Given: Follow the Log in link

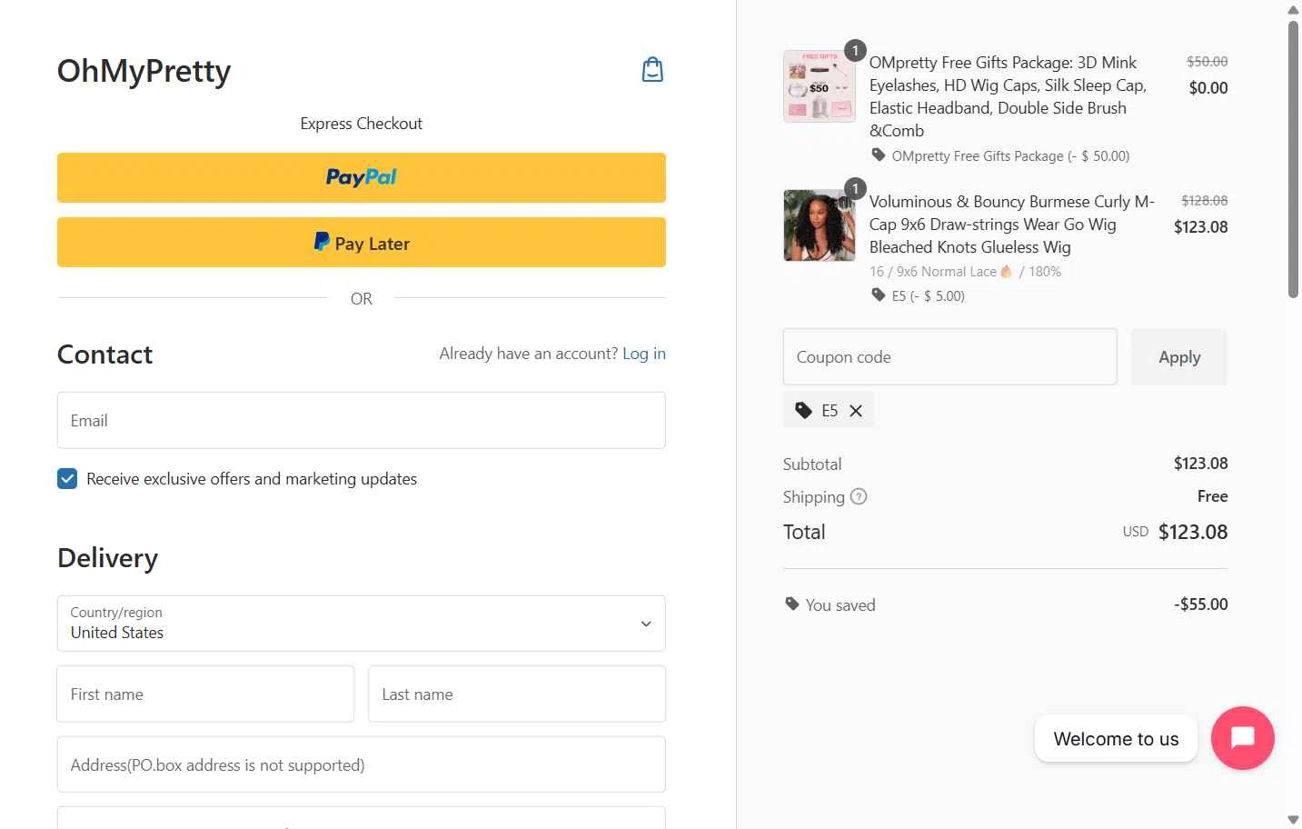Looking at the screenshot, I should point(644,354).
